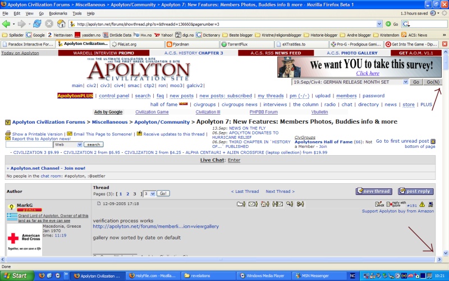Open the address bar history dropdown
Screen dimensions: 449x281
[379, 24]
